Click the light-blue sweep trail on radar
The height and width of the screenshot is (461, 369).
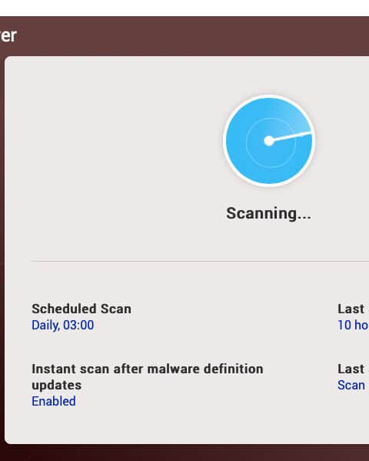point(295,118)
